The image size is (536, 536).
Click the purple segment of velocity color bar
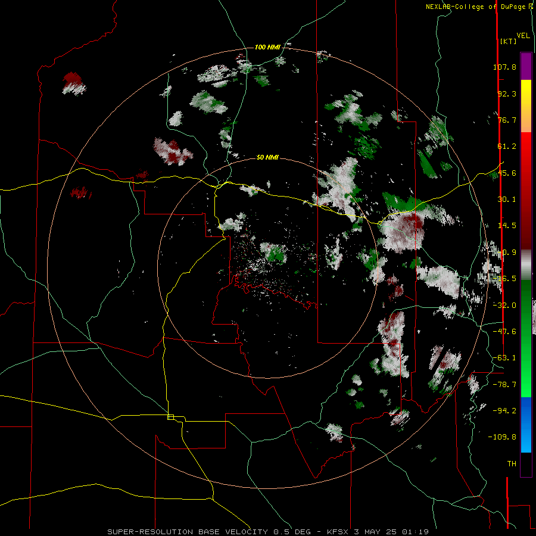coord(526,66)
